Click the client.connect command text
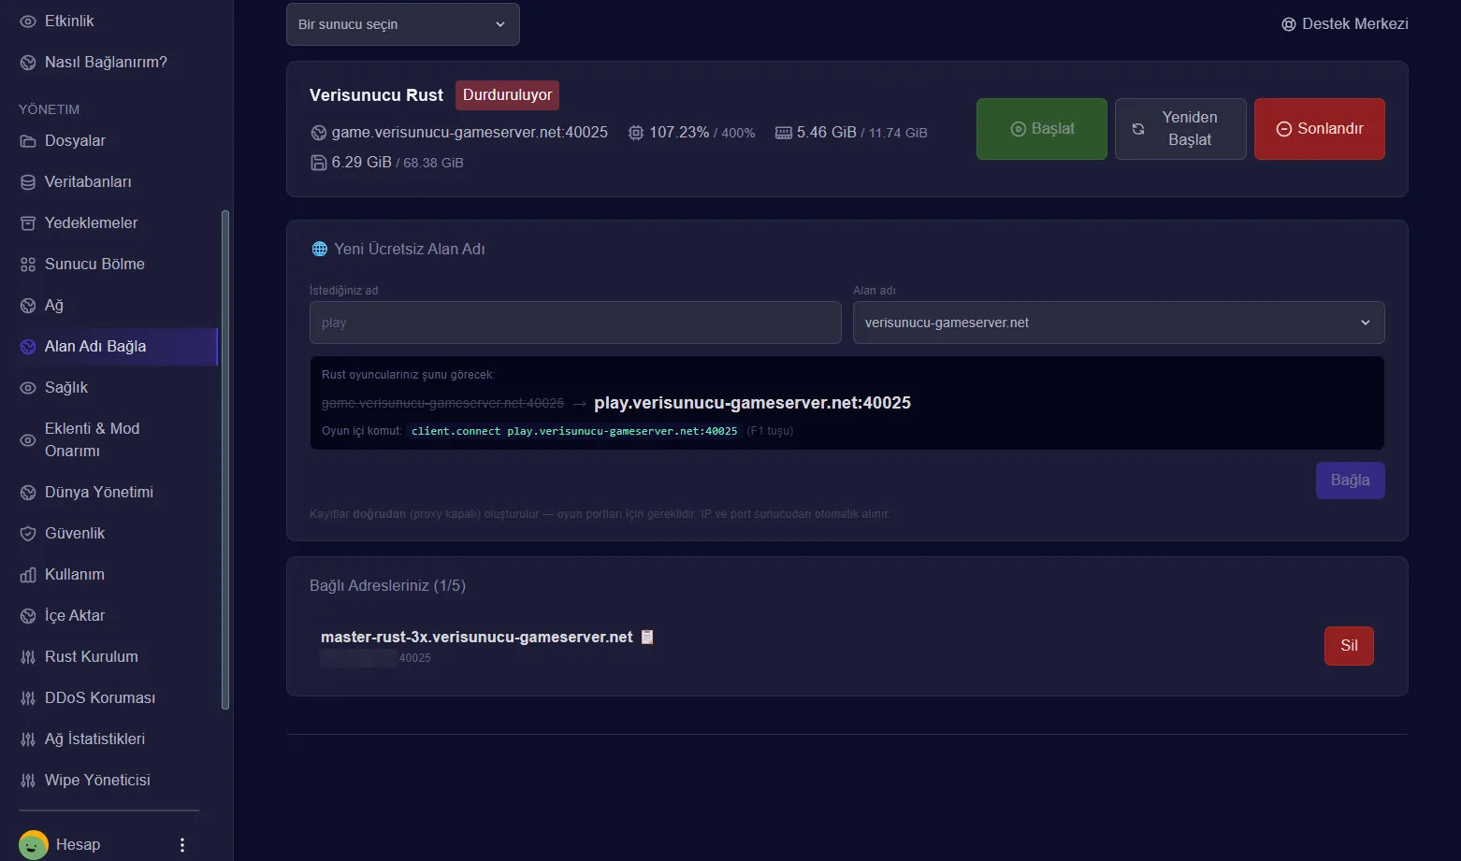Viewport: 1461px width, 861px height. [x=574, y=431]
